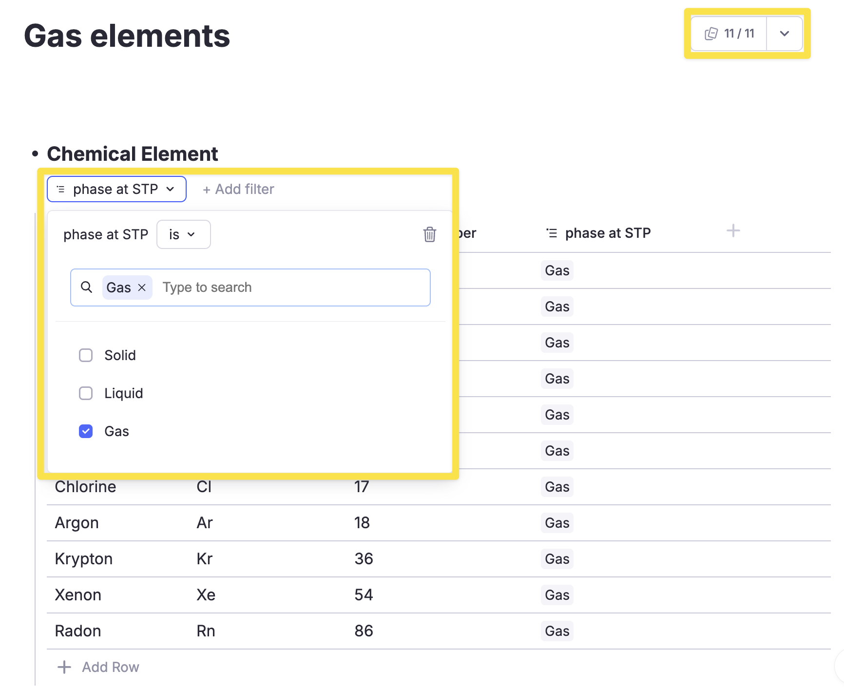Click the Gas tag in the Xenon row
The width and height of the screenshot is (844, 689).
(557, 595)
